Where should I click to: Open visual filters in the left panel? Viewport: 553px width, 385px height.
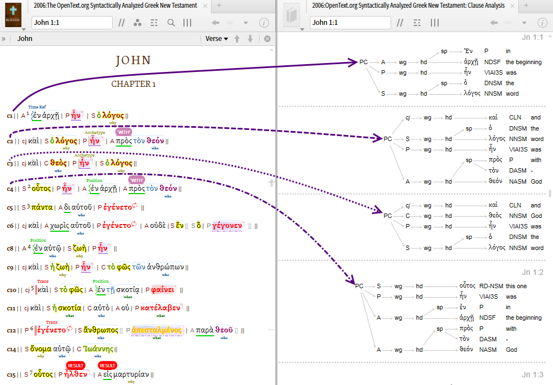pos(138,23)
